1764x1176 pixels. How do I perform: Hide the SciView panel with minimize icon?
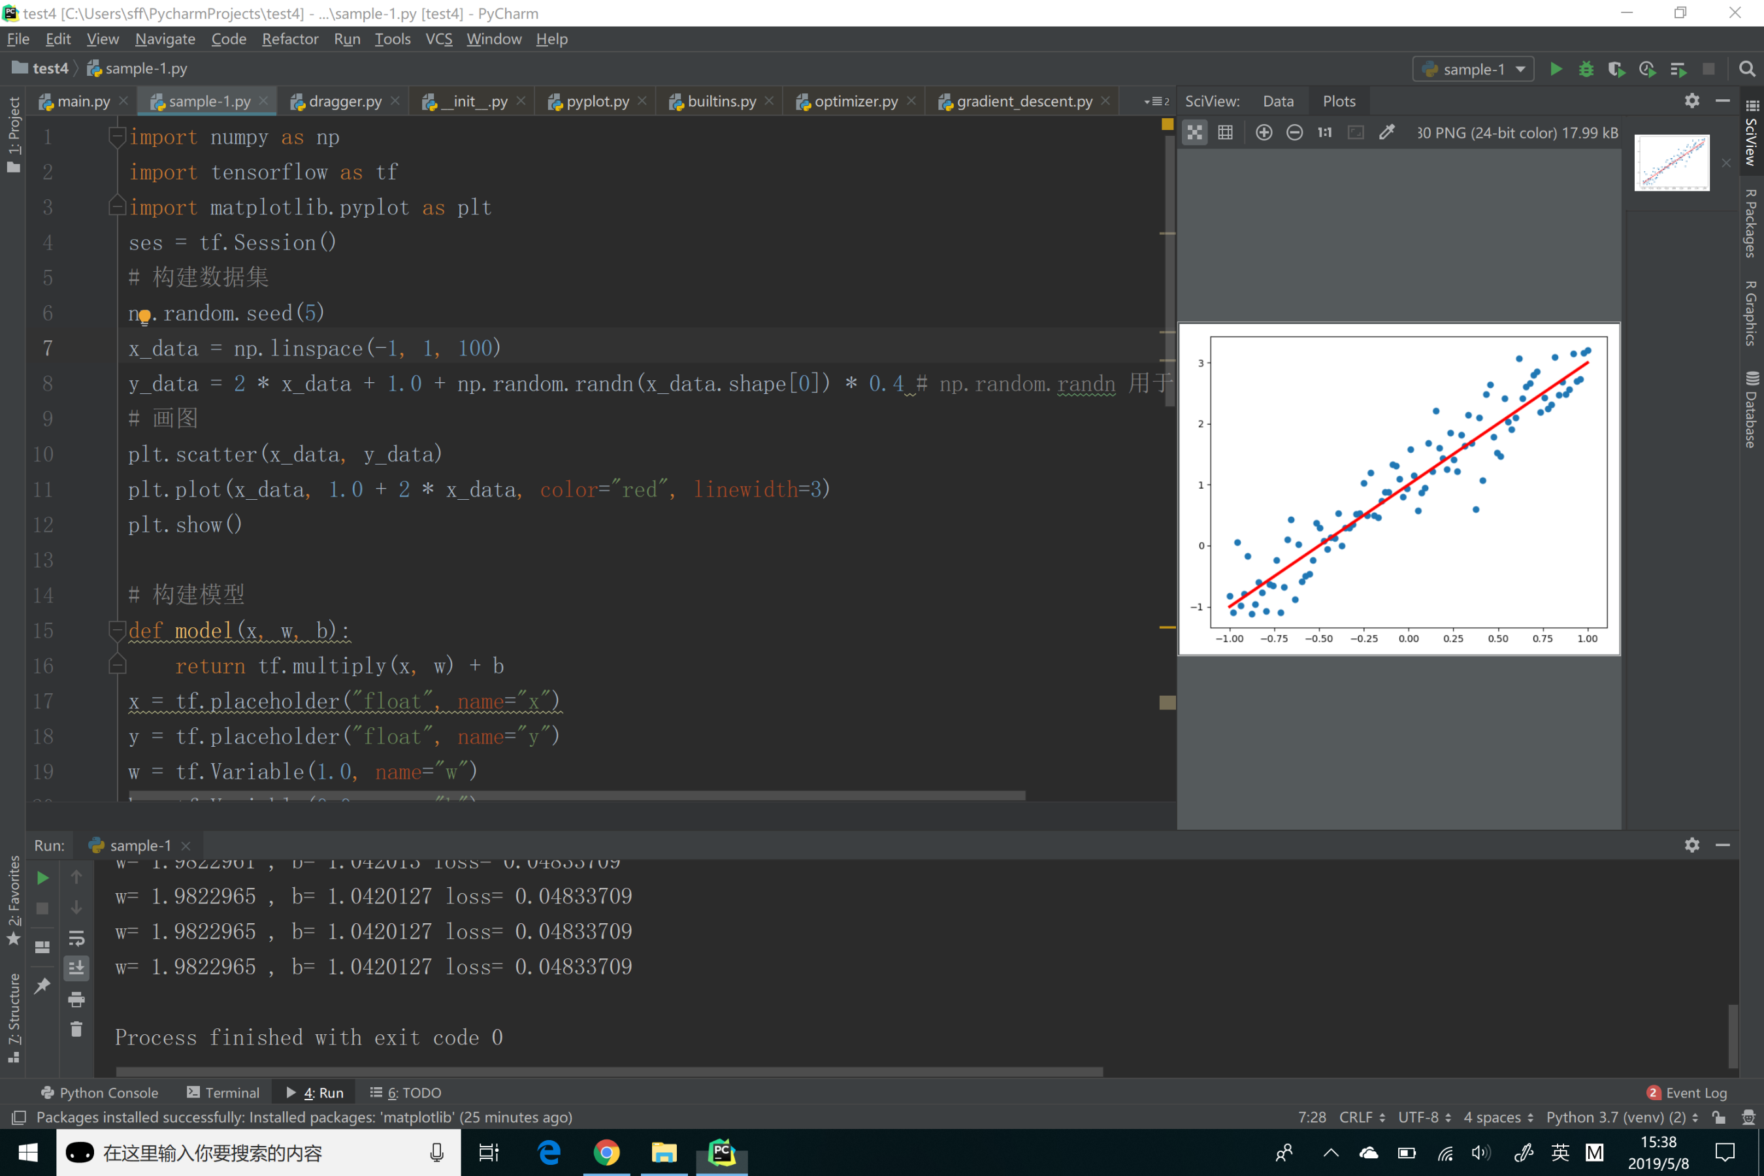[1723, 101]
